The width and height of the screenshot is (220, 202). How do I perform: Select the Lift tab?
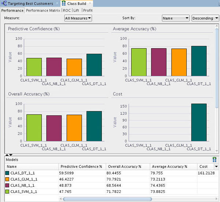pos(76,10)
